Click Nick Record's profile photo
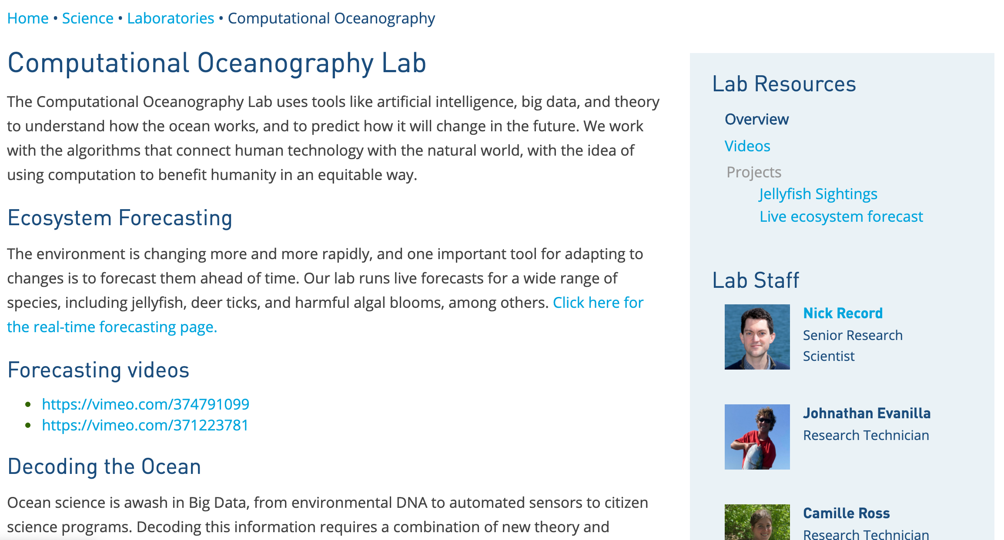This screenshot has height=540, width=1004. tap(757, 337)
